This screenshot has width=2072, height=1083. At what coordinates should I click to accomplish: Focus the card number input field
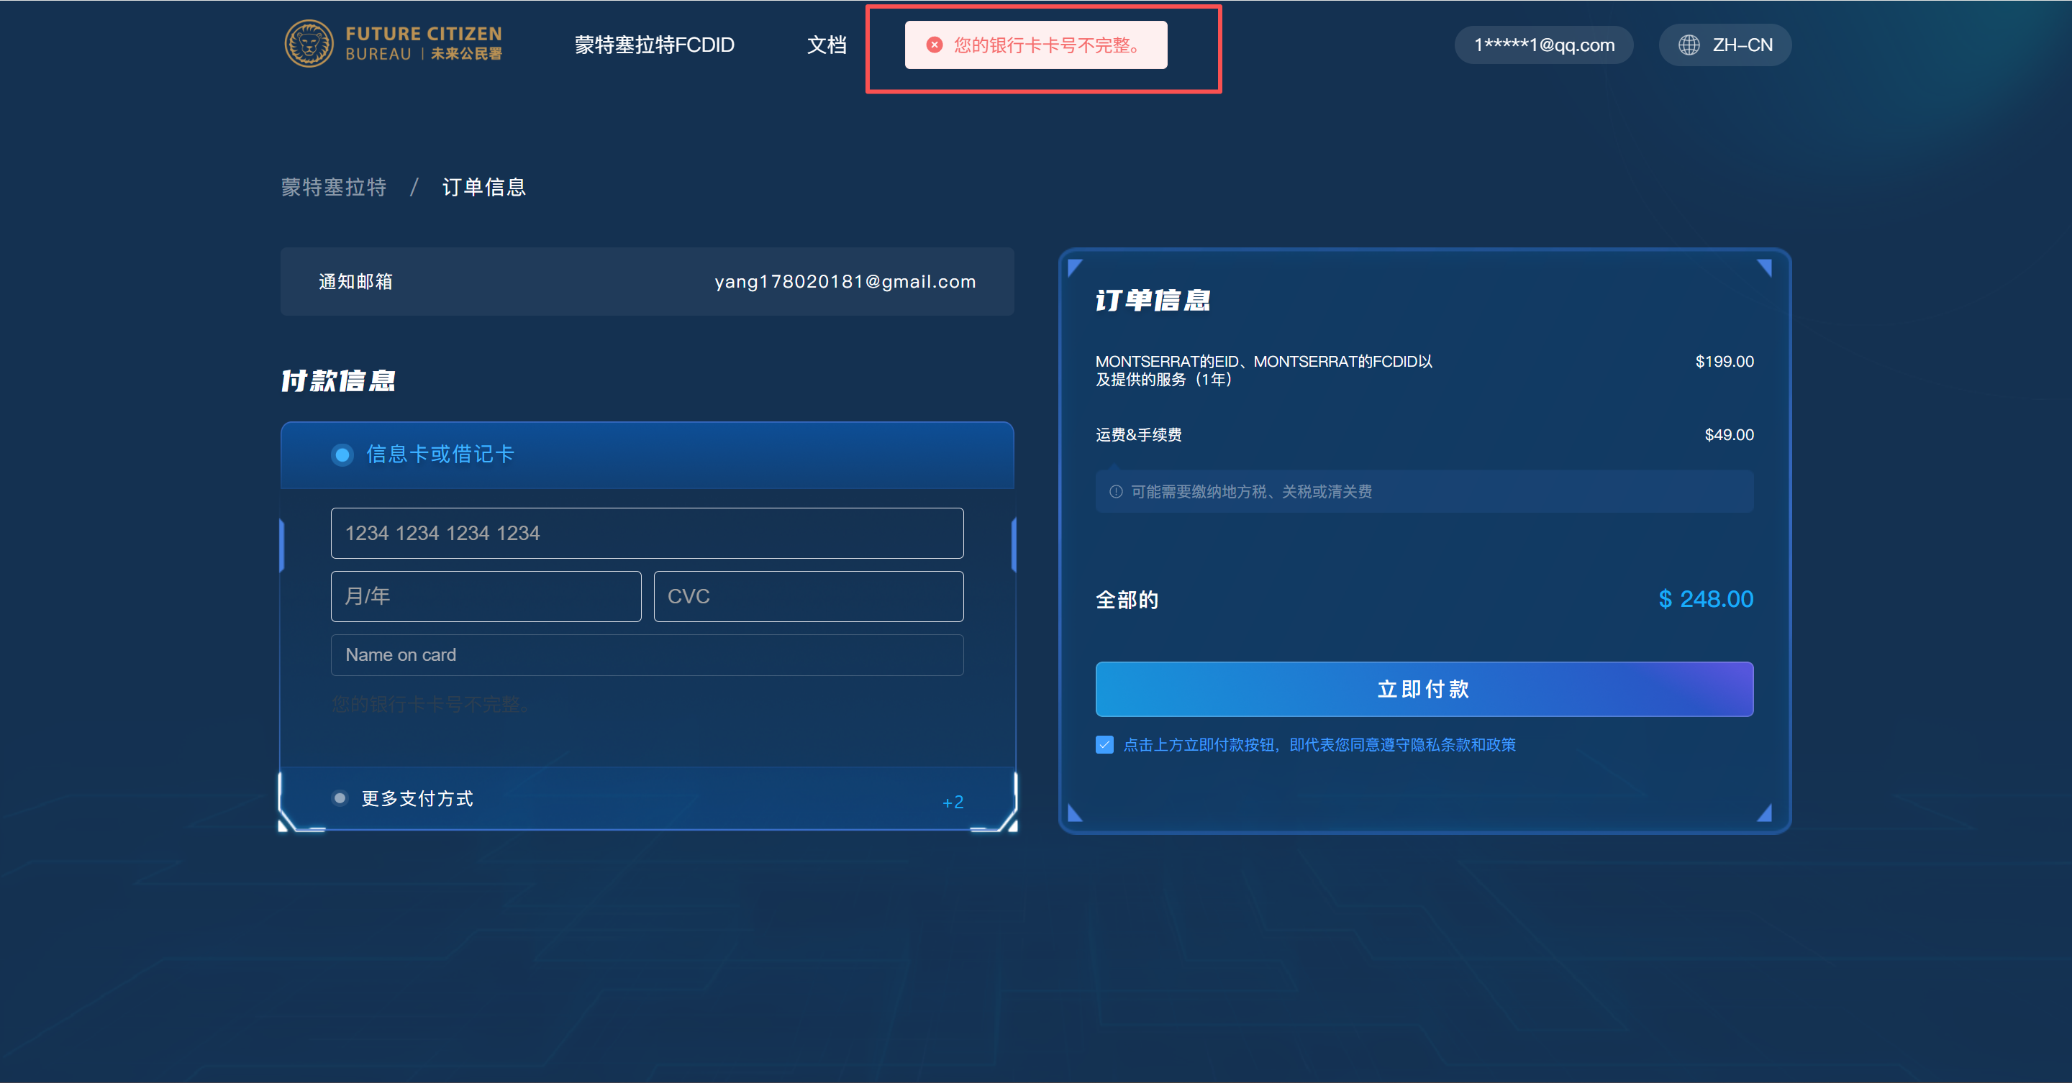tap(647, 533)
